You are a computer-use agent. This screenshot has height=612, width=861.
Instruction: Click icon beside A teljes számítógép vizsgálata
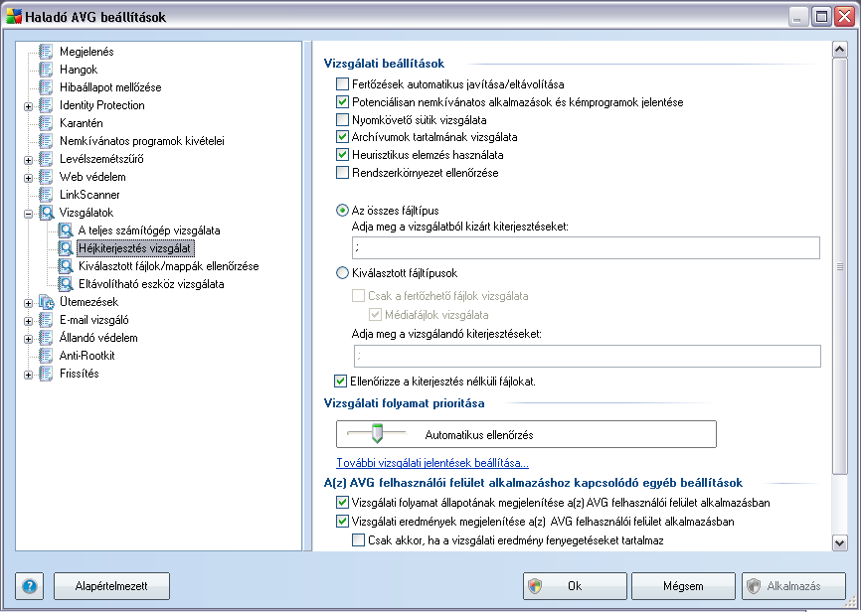coord(66,229)
